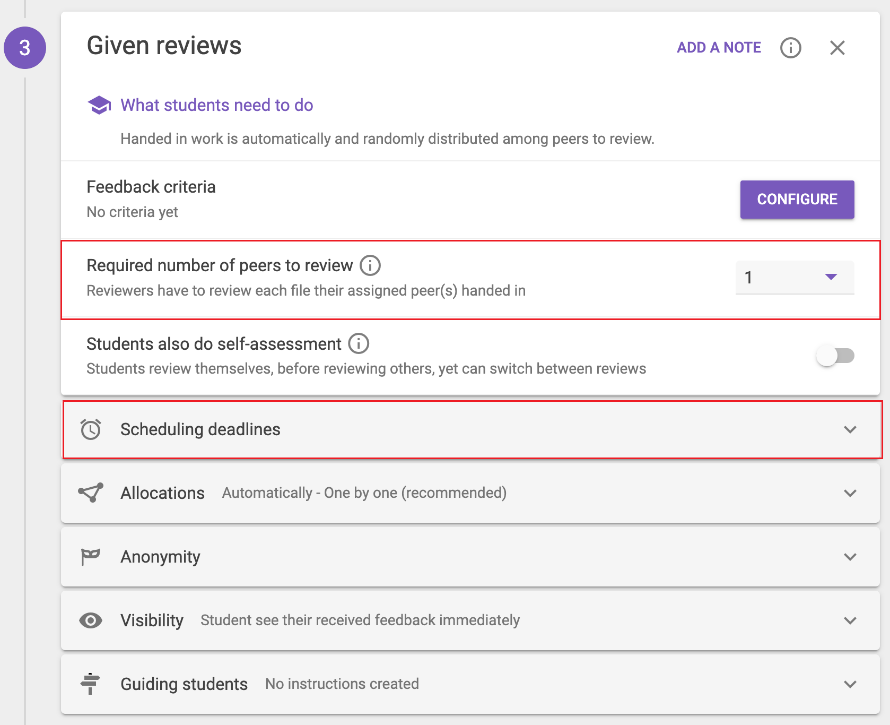Expand the Anonymity section chevron
The height and width of the screenshot is (725, 890).
850,557
